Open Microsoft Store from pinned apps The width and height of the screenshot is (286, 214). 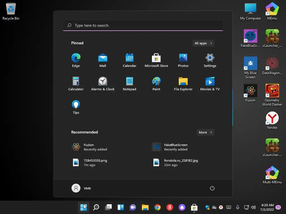point(156,60)
